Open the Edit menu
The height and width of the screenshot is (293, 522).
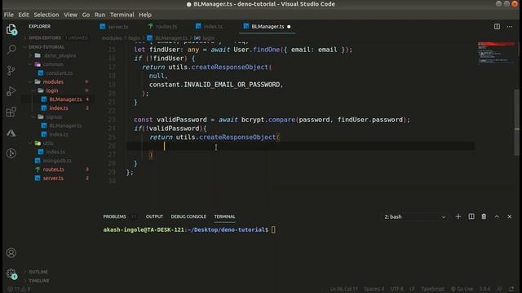24,15
